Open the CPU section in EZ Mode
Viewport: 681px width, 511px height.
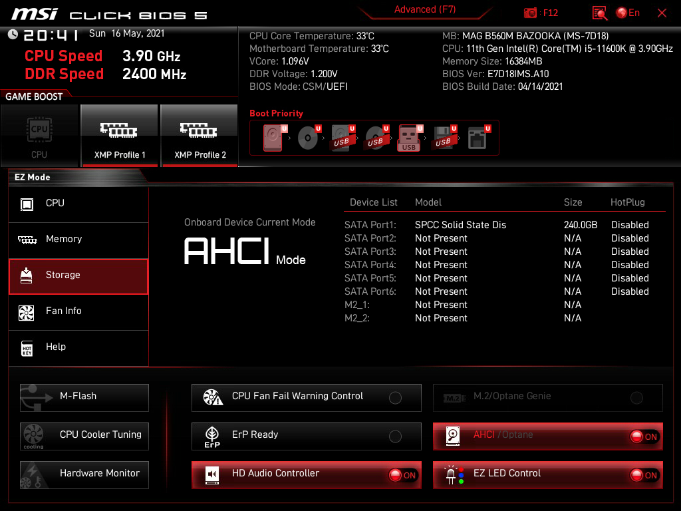tap(78, 204)
